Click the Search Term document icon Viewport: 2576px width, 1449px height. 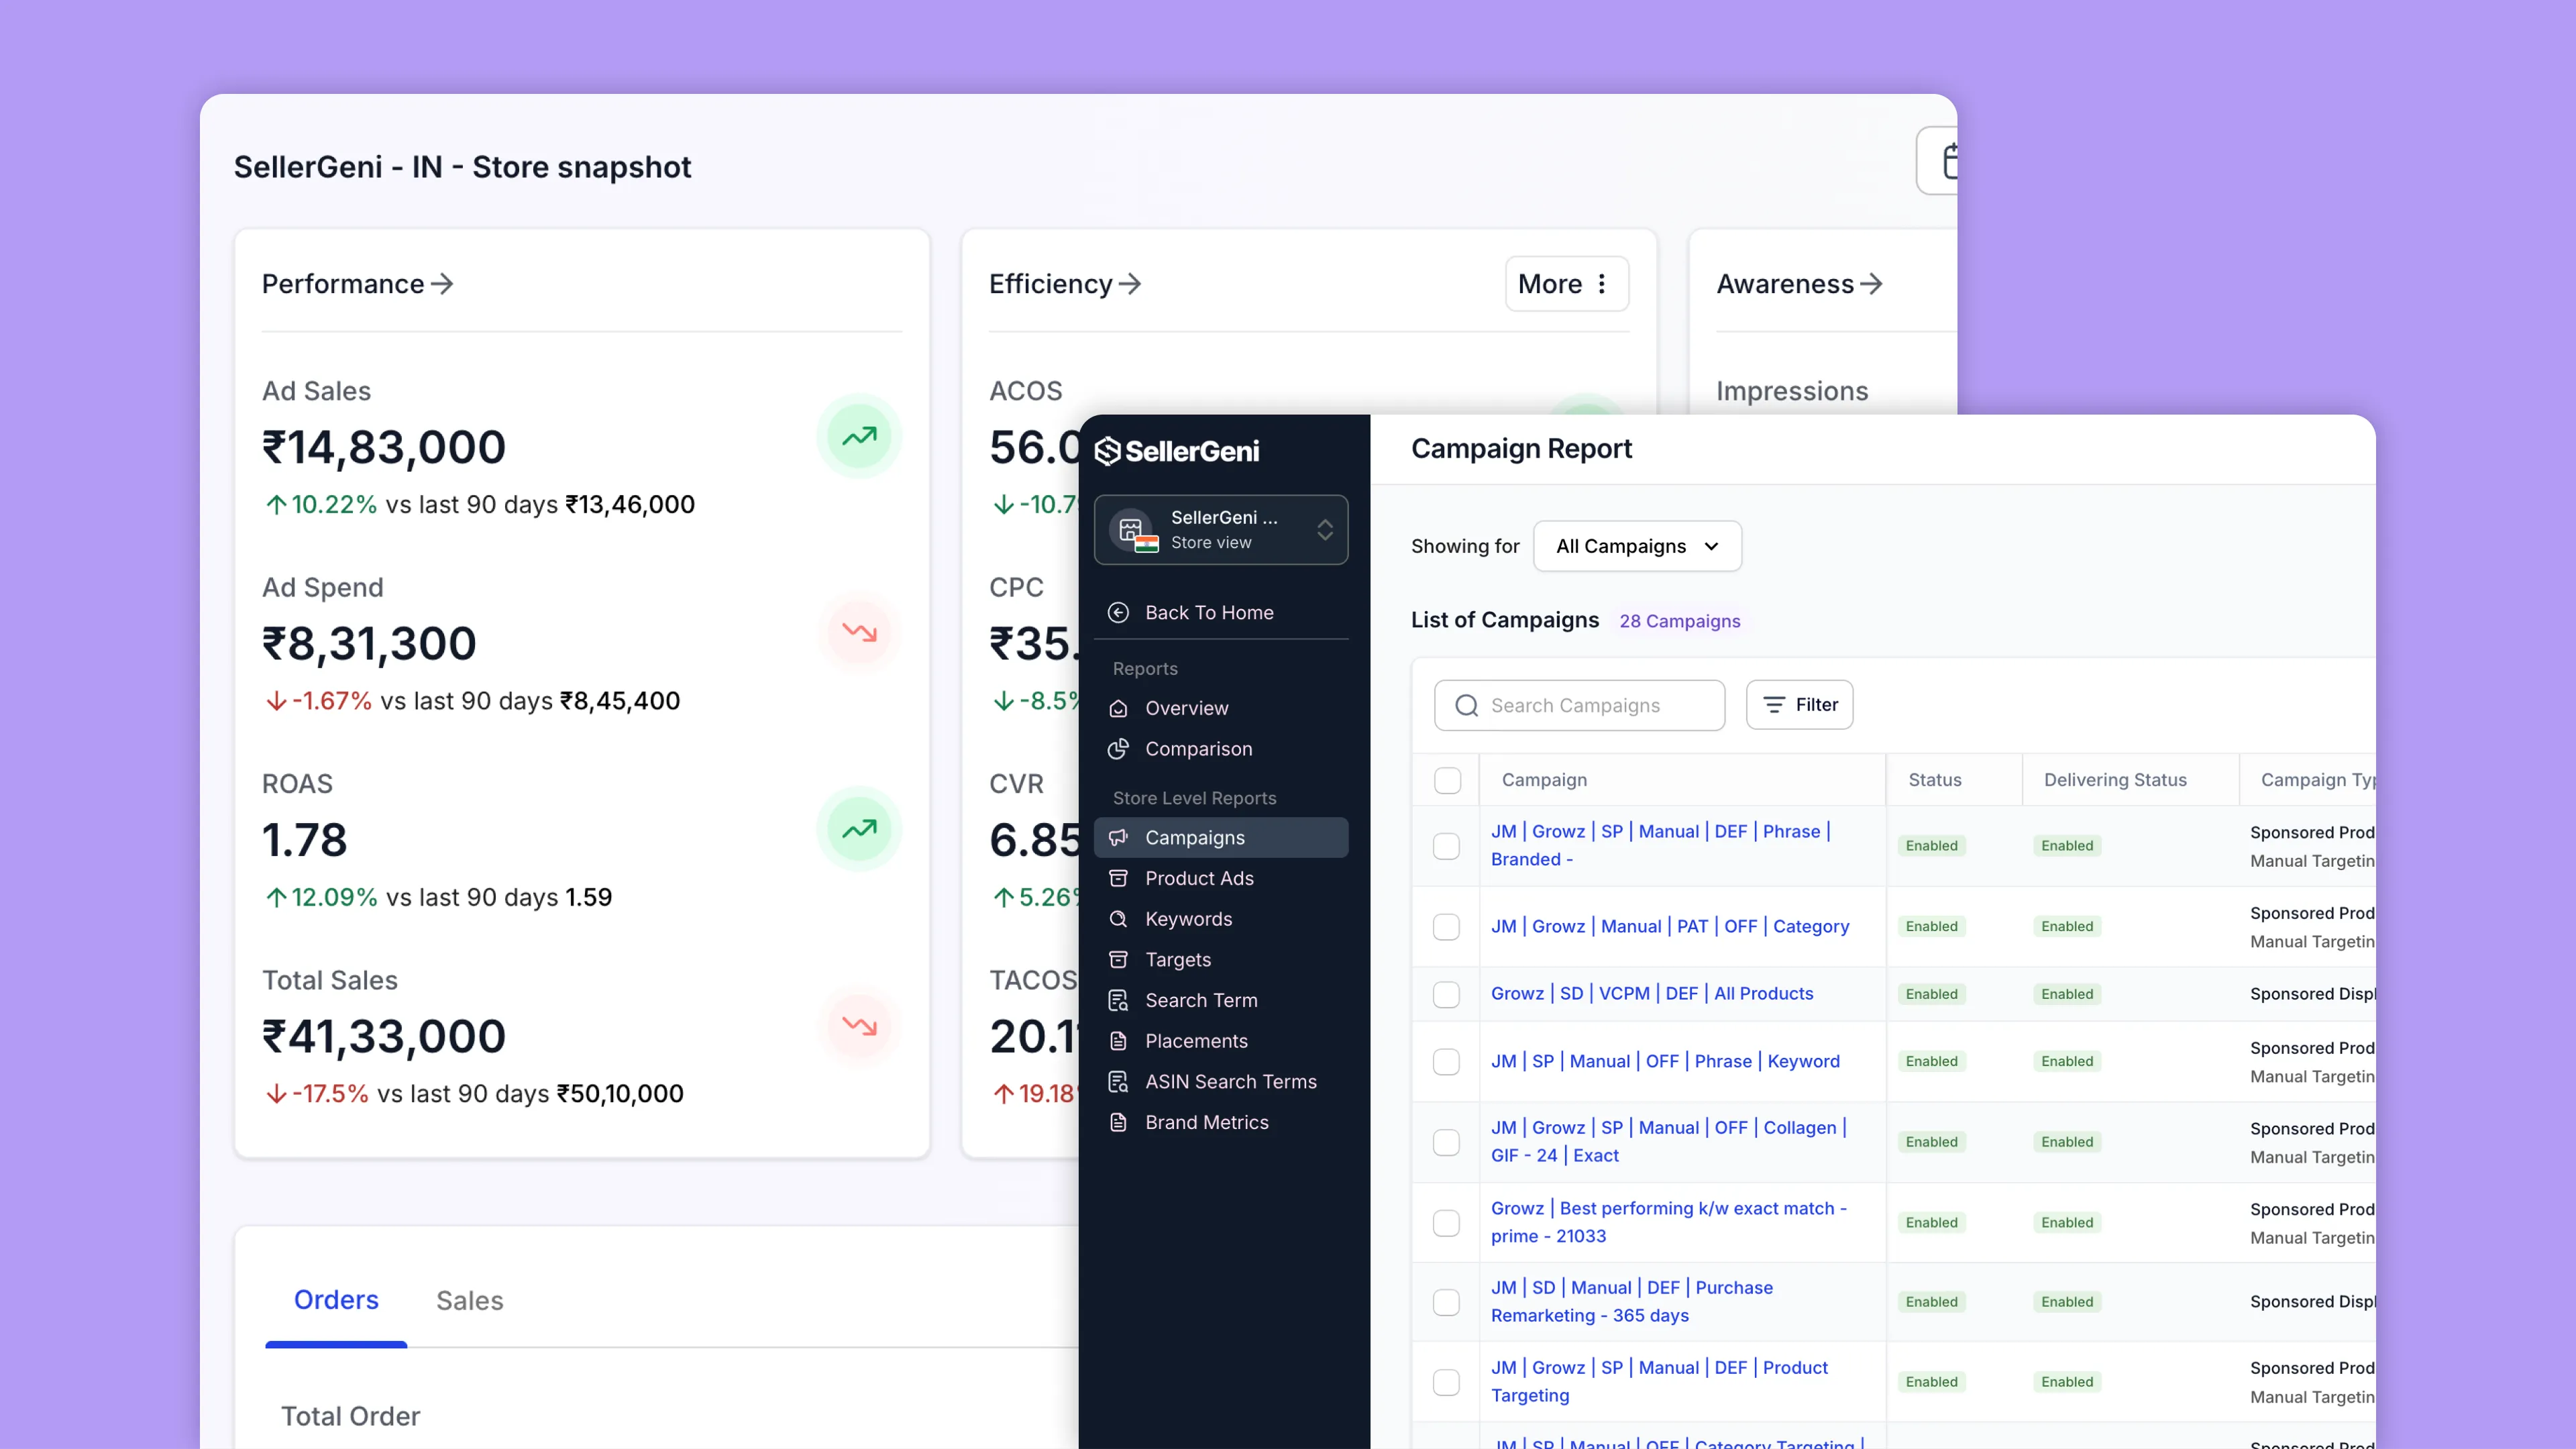[x=1118, y=1000]
